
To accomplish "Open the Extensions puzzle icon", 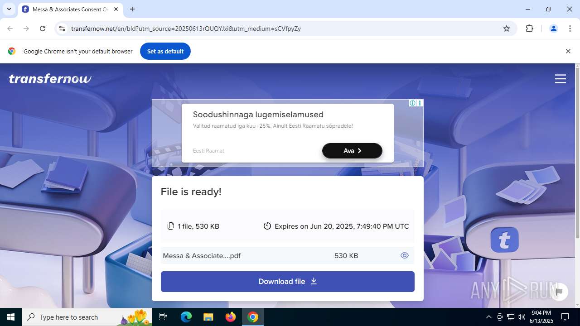I will [x=529, y=29].
